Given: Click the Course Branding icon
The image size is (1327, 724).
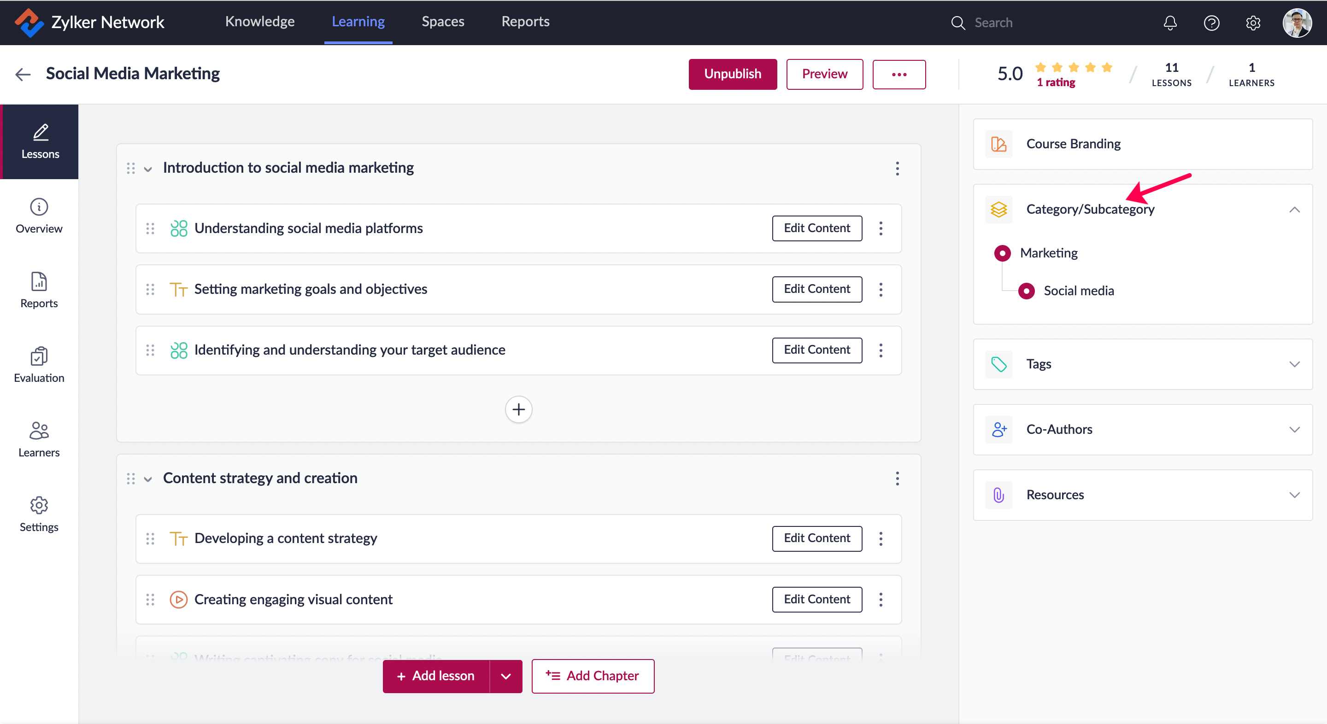Looking at the screenshot, I should (x=998, y=144).
